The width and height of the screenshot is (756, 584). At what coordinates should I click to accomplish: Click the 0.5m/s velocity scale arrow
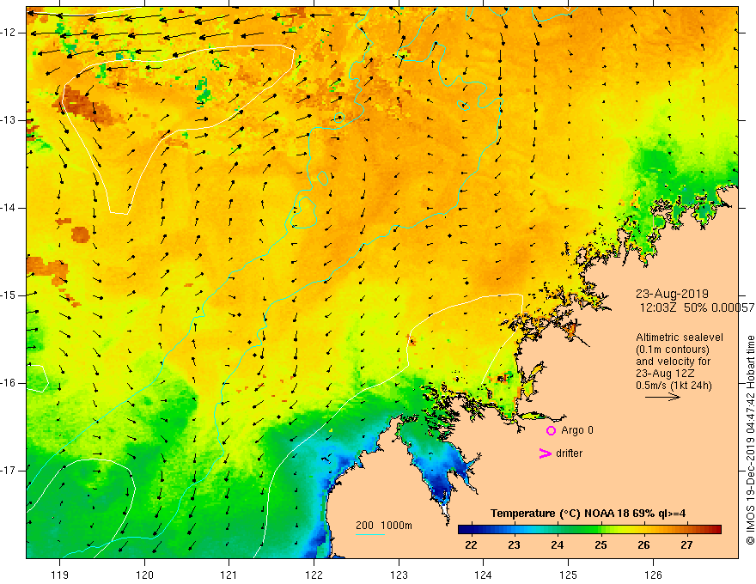662,397
